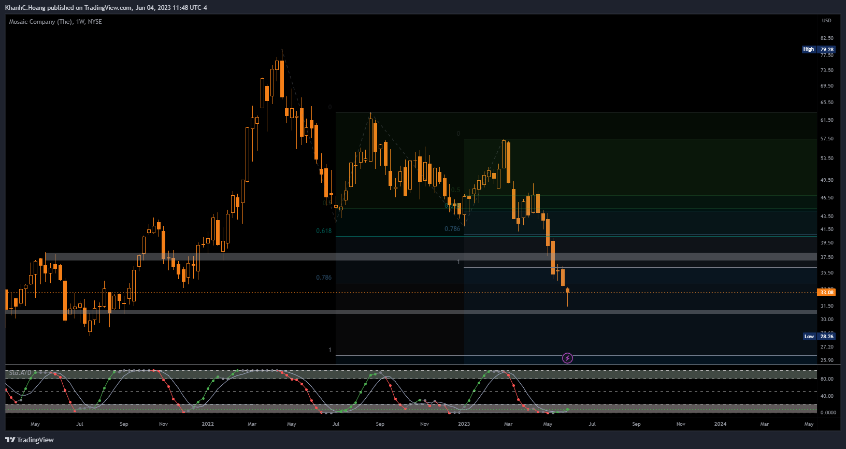Click the KhanhC.Hoang published header text

(x=106, y=8)
